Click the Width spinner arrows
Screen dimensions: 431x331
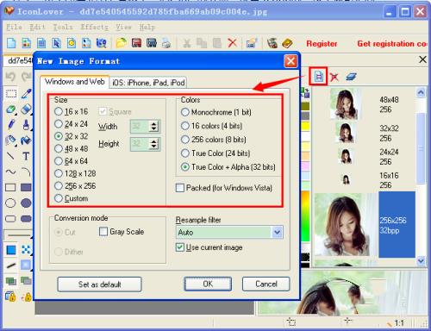(x=154, y=127)
